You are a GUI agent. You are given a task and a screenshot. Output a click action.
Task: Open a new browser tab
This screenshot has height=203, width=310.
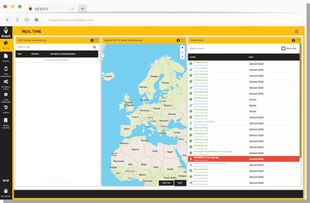[83, 8]
